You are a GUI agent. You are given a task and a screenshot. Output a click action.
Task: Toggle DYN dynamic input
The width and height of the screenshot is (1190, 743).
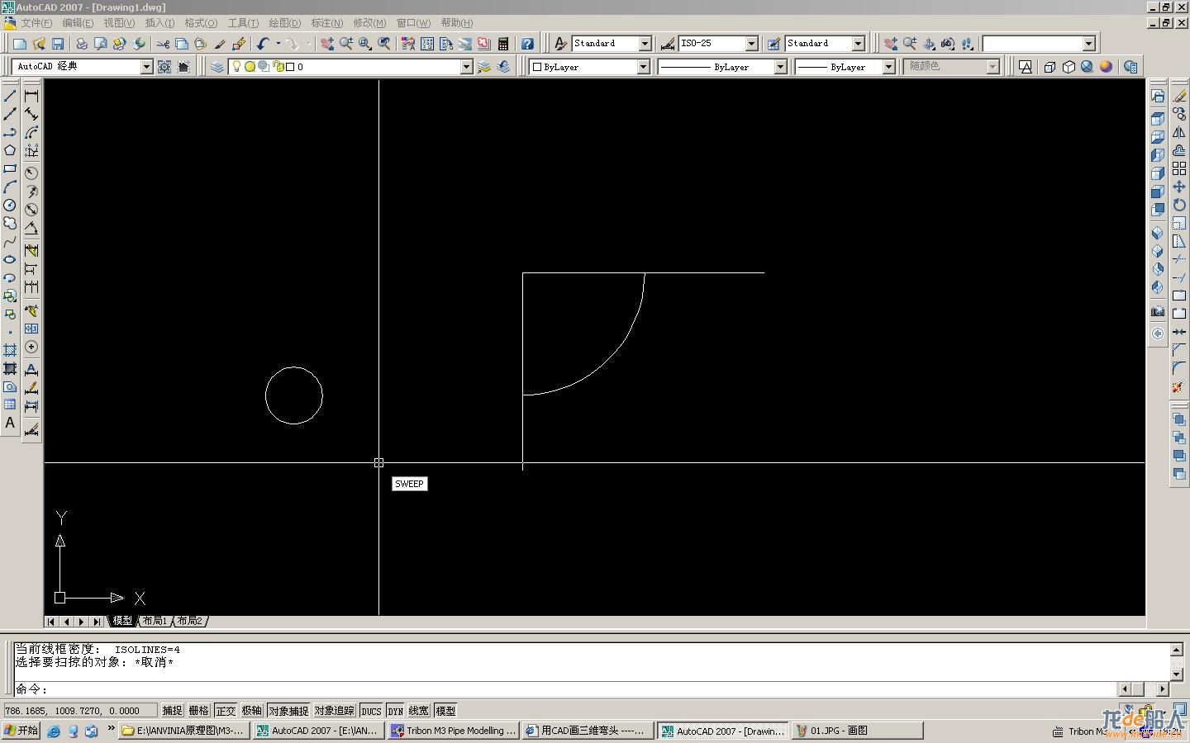pos(396,711)
